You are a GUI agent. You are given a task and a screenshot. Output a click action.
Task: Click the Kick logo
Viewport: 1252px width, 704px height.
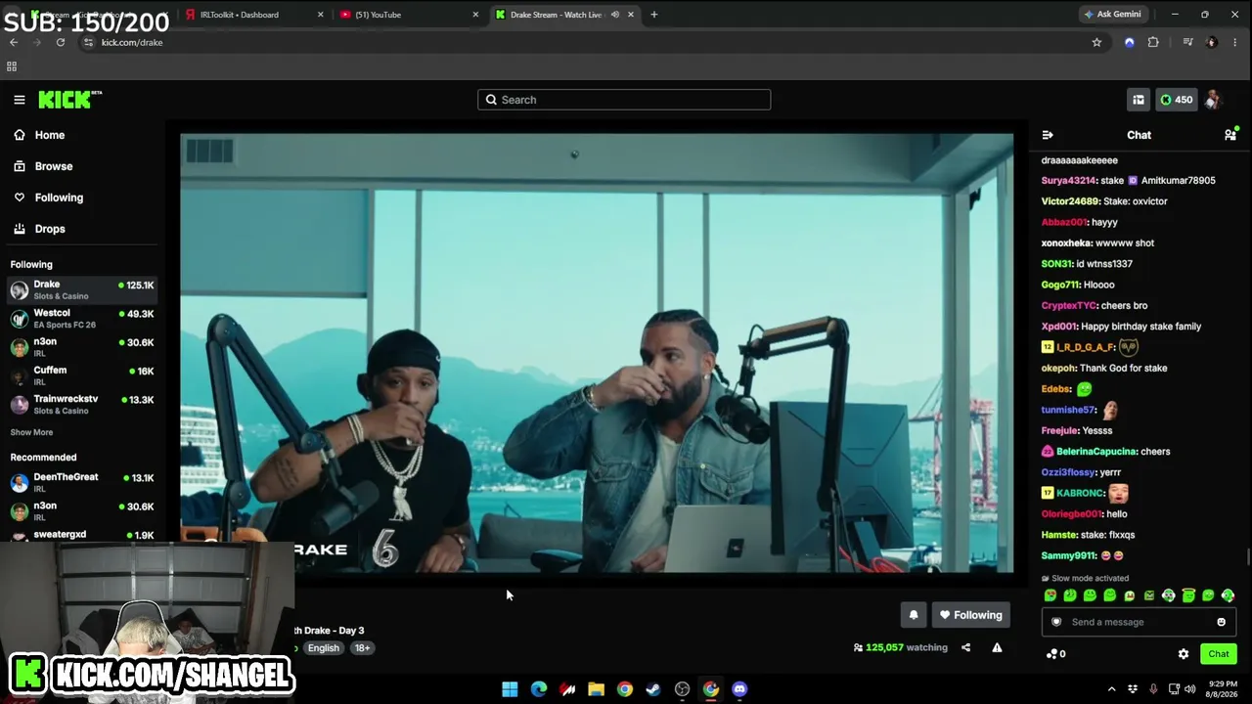(x=69, y=100)
